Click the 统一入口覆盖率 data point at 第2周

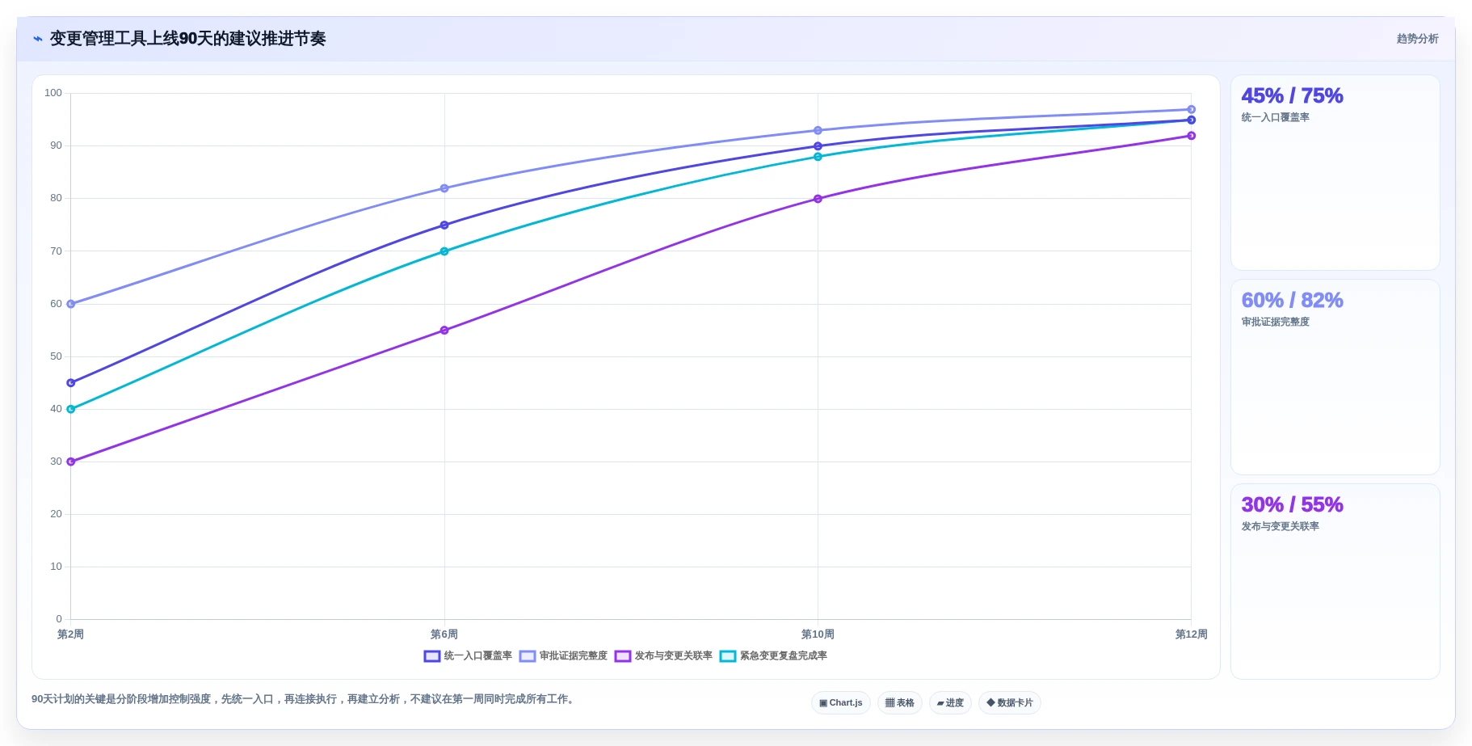pyautogui.click(x=71, y=383)
